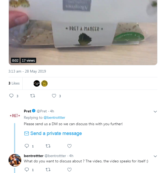The height and width of the screenshot is (173, 166).
Task: Open tweet timestamp 28 May 2019
Action: [x=27, y=71]
